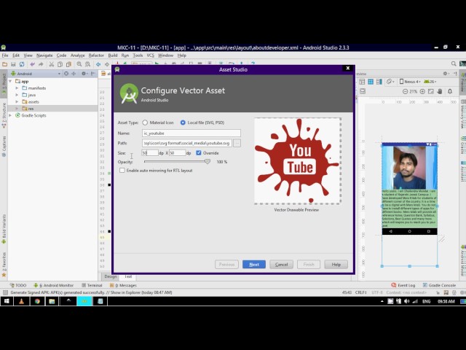
Task: Open the Tools menu
Action: (x=138, y=55)
